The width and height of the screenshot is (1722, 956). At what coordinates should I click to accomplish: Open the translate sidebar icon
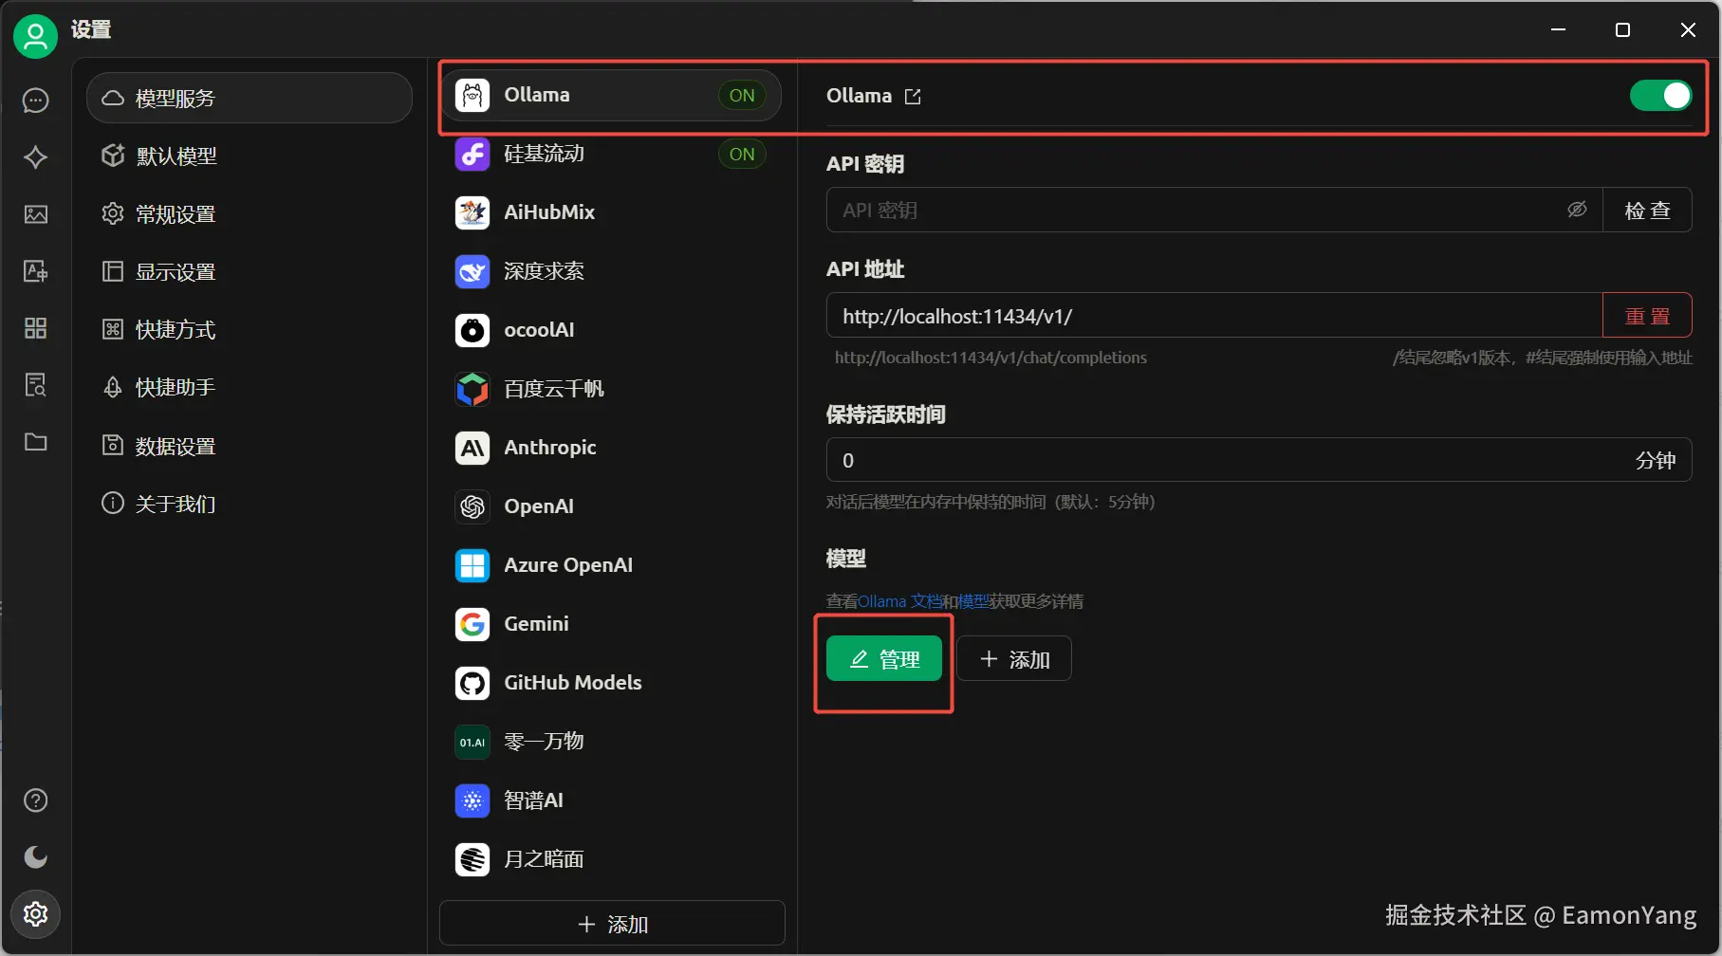click(36, 271)
